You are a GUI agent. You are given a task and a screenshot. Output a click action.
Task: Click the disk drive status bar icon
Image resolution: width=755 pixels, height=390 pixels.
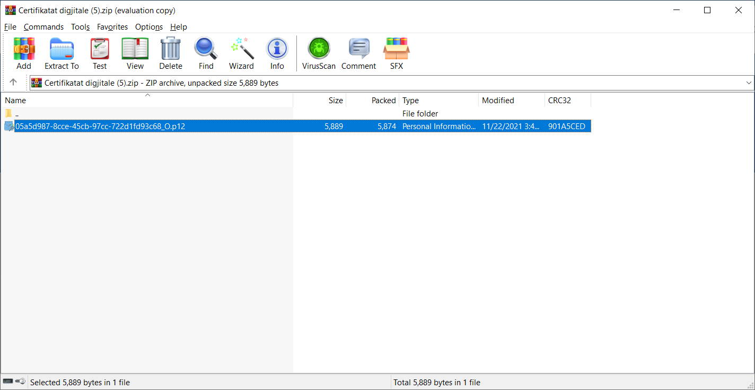click(x=8, y=382)
